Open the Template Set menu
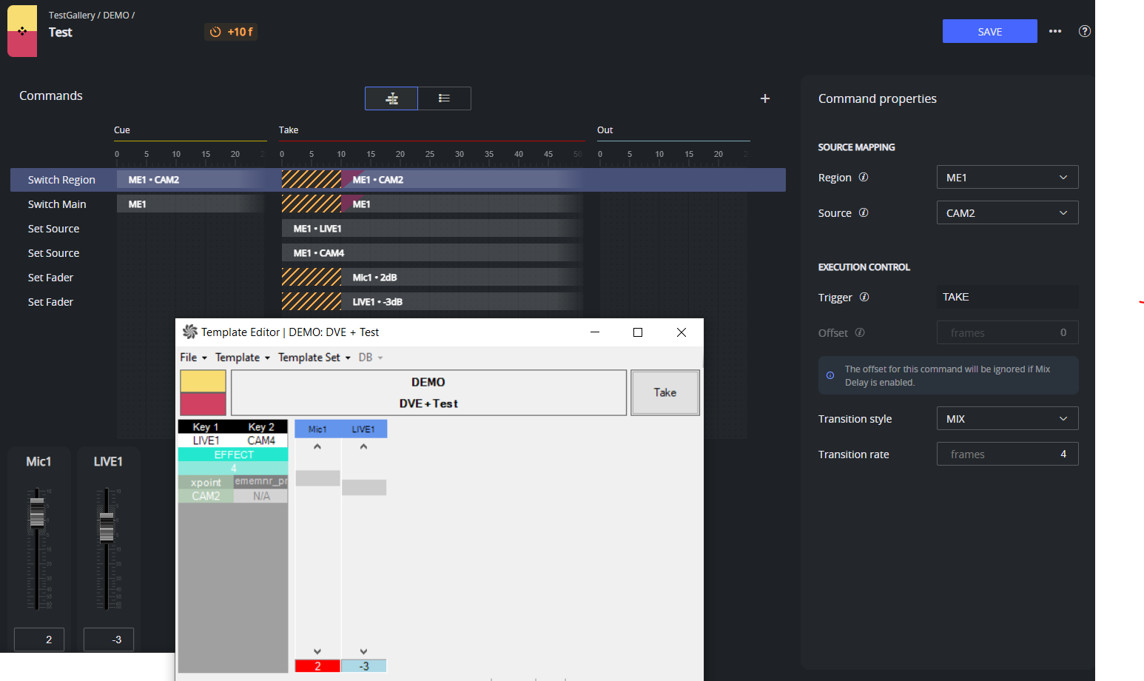 314,358
